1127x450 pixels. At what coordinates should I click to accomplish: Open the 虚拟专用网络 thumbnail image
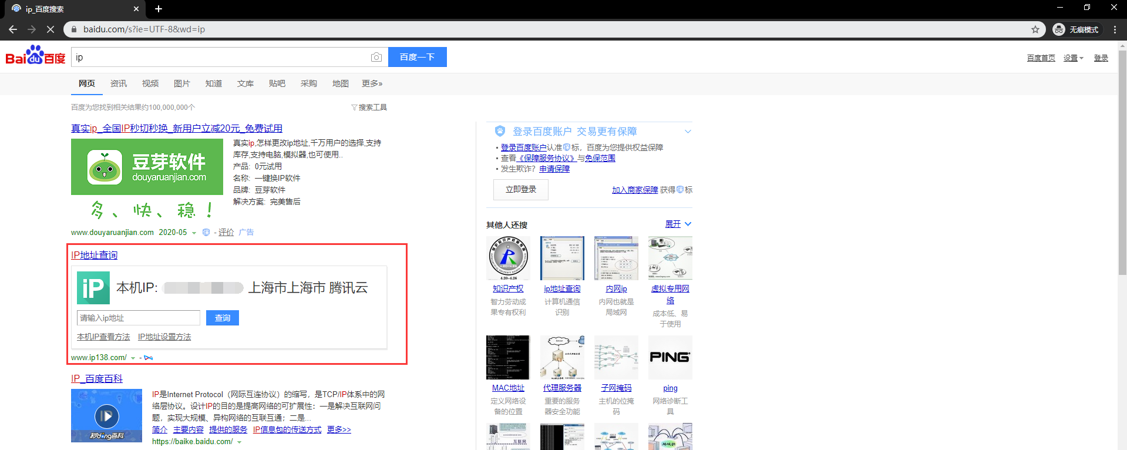[670, 258]
